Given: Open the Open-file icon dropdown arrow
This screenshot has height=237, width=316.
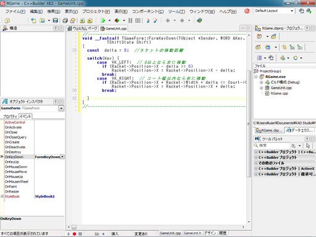Looking at the screenshot, I should pyautogui.click(x=49, y=20).
